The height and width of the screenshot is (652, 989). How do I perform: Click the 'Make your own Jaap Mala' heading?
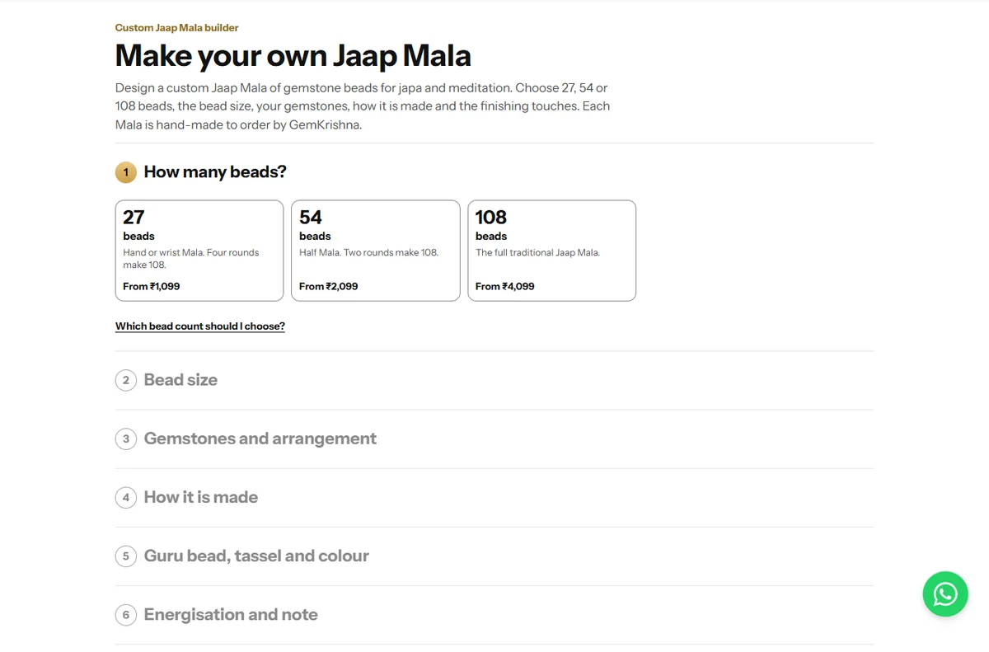[x=293, y=56]
